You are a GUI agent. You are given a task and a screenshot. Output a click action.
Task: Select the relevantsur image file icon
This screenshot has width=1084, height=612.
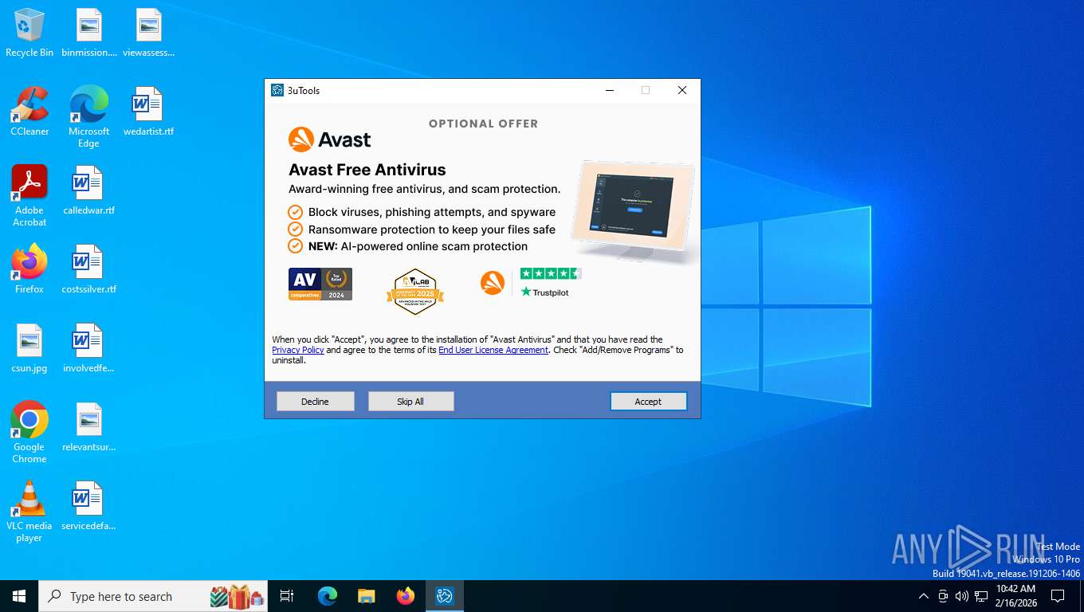pos(89,427)
